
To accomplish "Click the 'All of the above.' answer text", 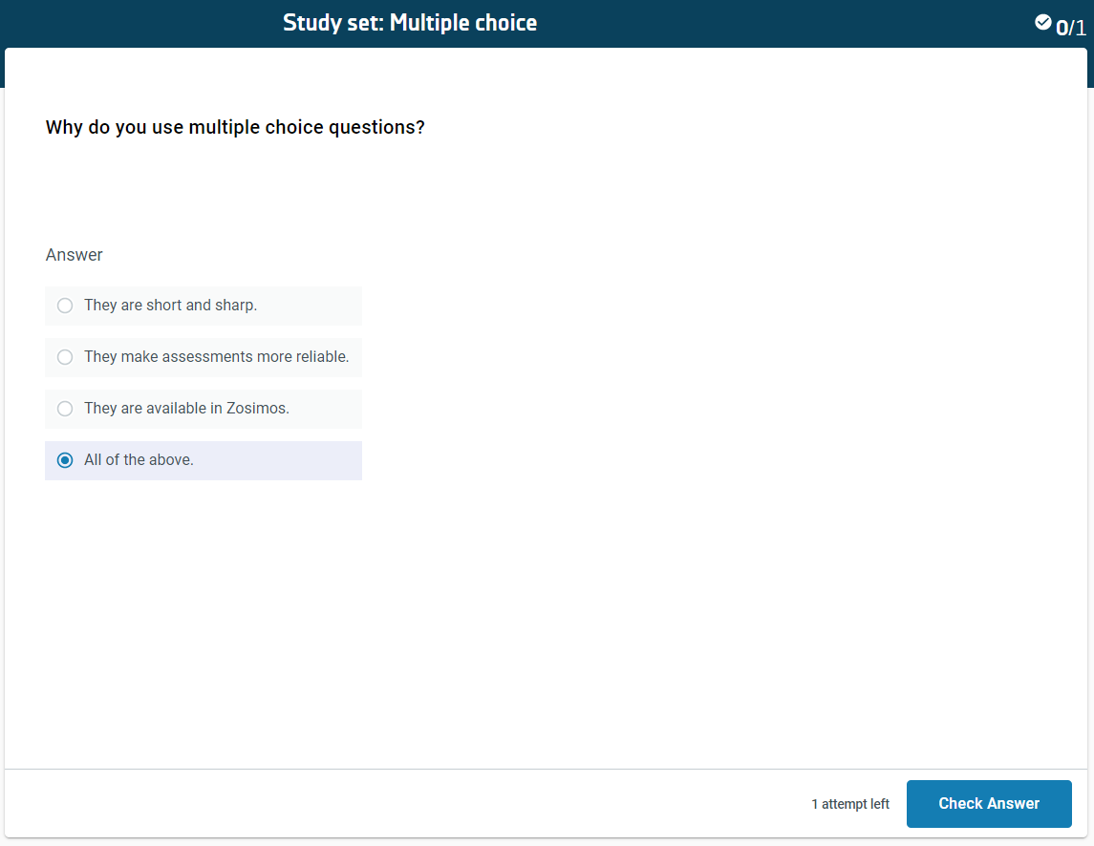I will [x=139, y=460].
